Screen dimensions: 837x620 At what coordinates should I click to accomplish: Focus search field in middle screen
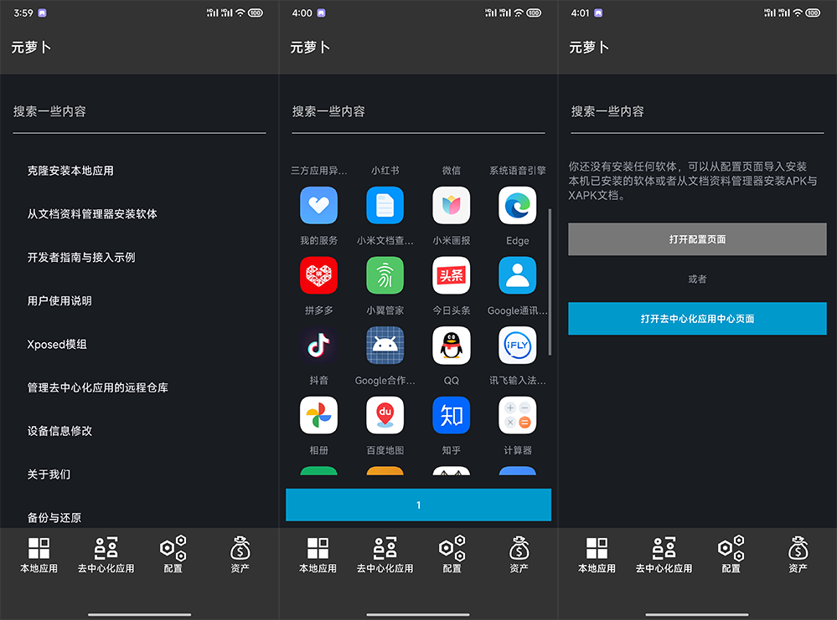[419, 112]
